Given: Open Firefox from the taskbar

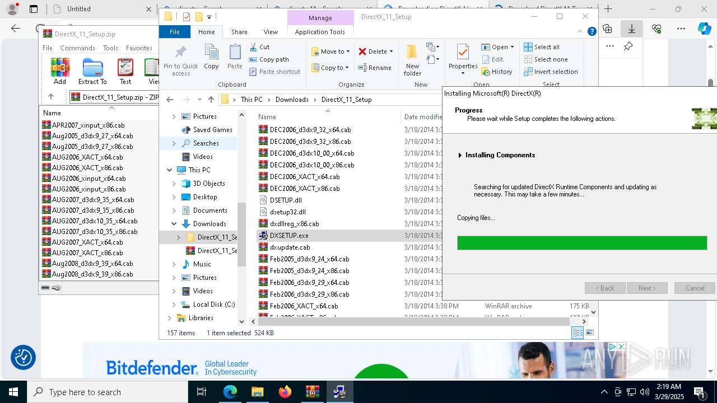Looking at the screenshot, I should [x=285, y=392].
